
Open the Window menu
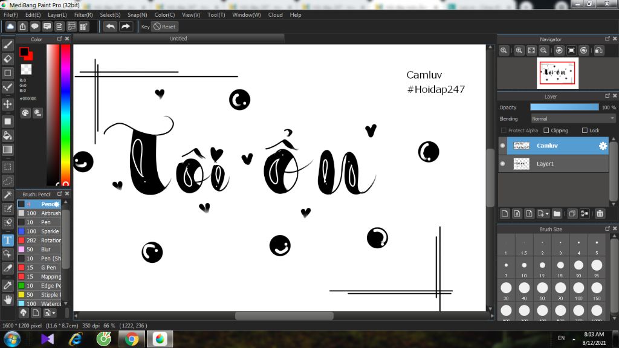click(247, 15)
